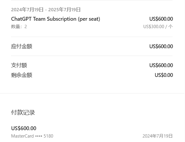Click the US$0.00 remaining balance
Image resolution: width=185 pixels, height=142 pixels.
[164, 75]
